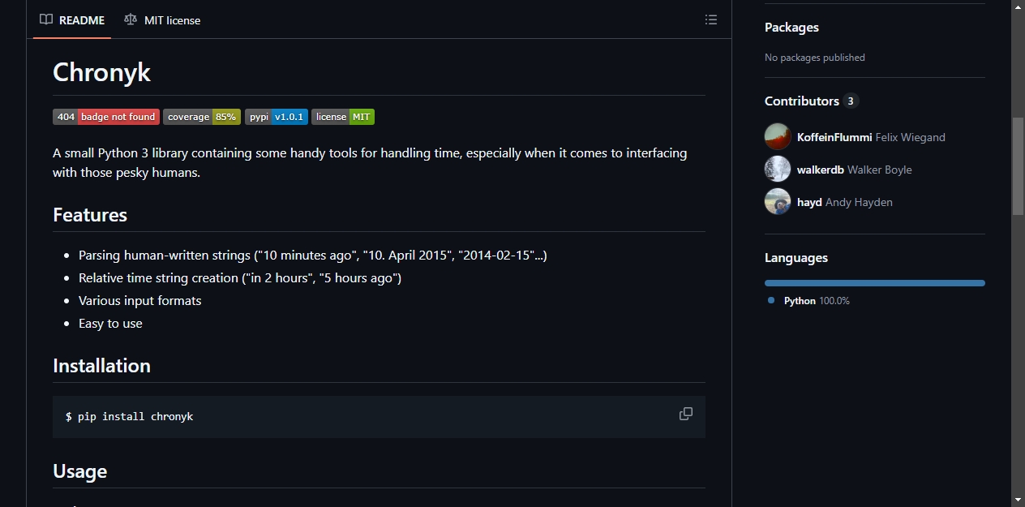Image resolution: width=1025 pixels, height=507 pixels.
Task: Open the README outline list icon
Action: (x=711, y=19)
